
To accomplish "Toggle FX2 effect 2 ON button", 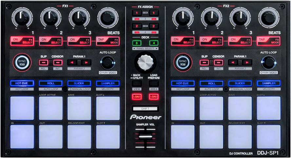I will 212,41.
